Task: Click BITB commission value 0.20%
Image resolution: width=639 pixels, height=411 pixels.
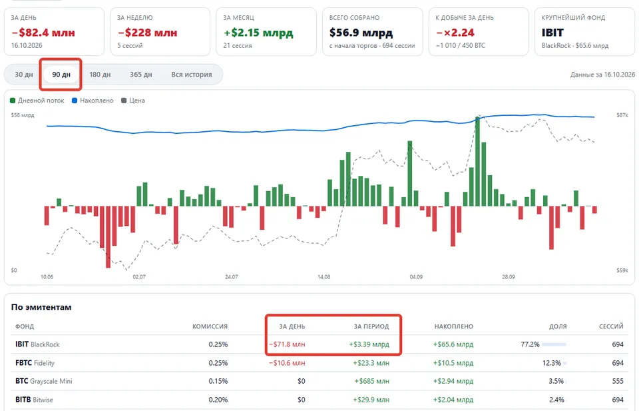Action: 218,400
